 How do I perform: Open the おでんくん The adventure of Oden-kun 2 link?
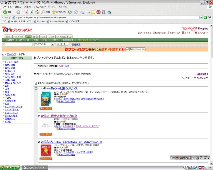pos(72,142)
